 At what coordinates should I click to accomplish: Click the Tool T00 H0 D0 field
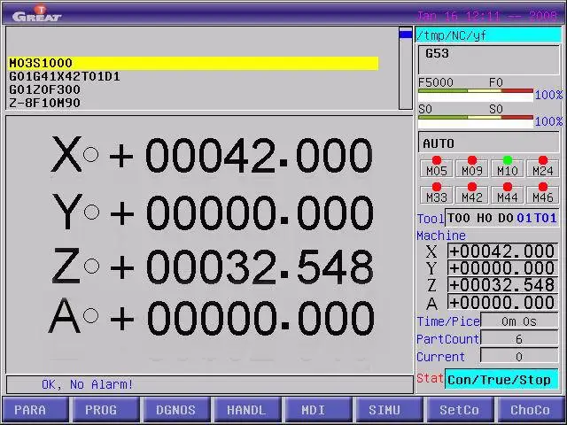click(x=502, y=218)
